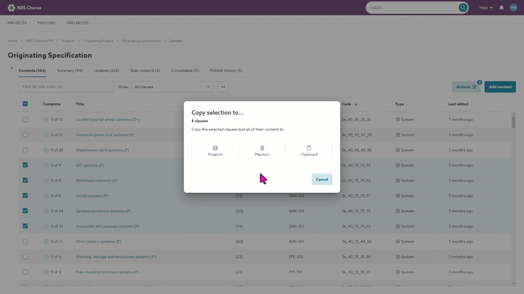Open Extensive green roof systems (P)
Screen dimensions: 524x294
(105, 135)
